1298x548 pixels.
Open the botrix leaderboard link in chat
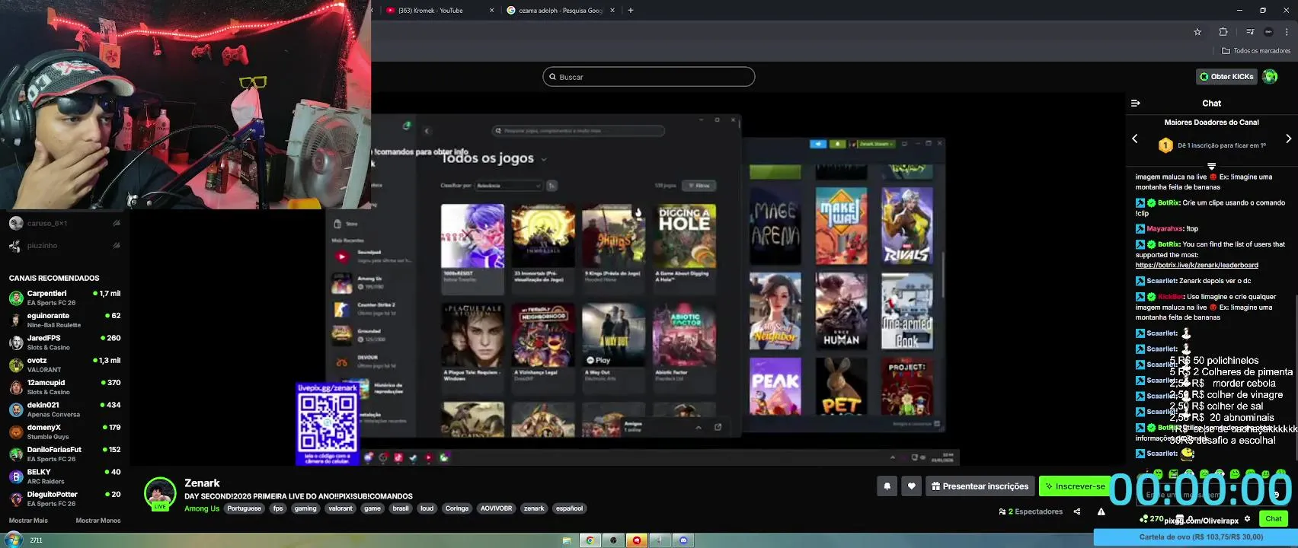(1197, 266)
